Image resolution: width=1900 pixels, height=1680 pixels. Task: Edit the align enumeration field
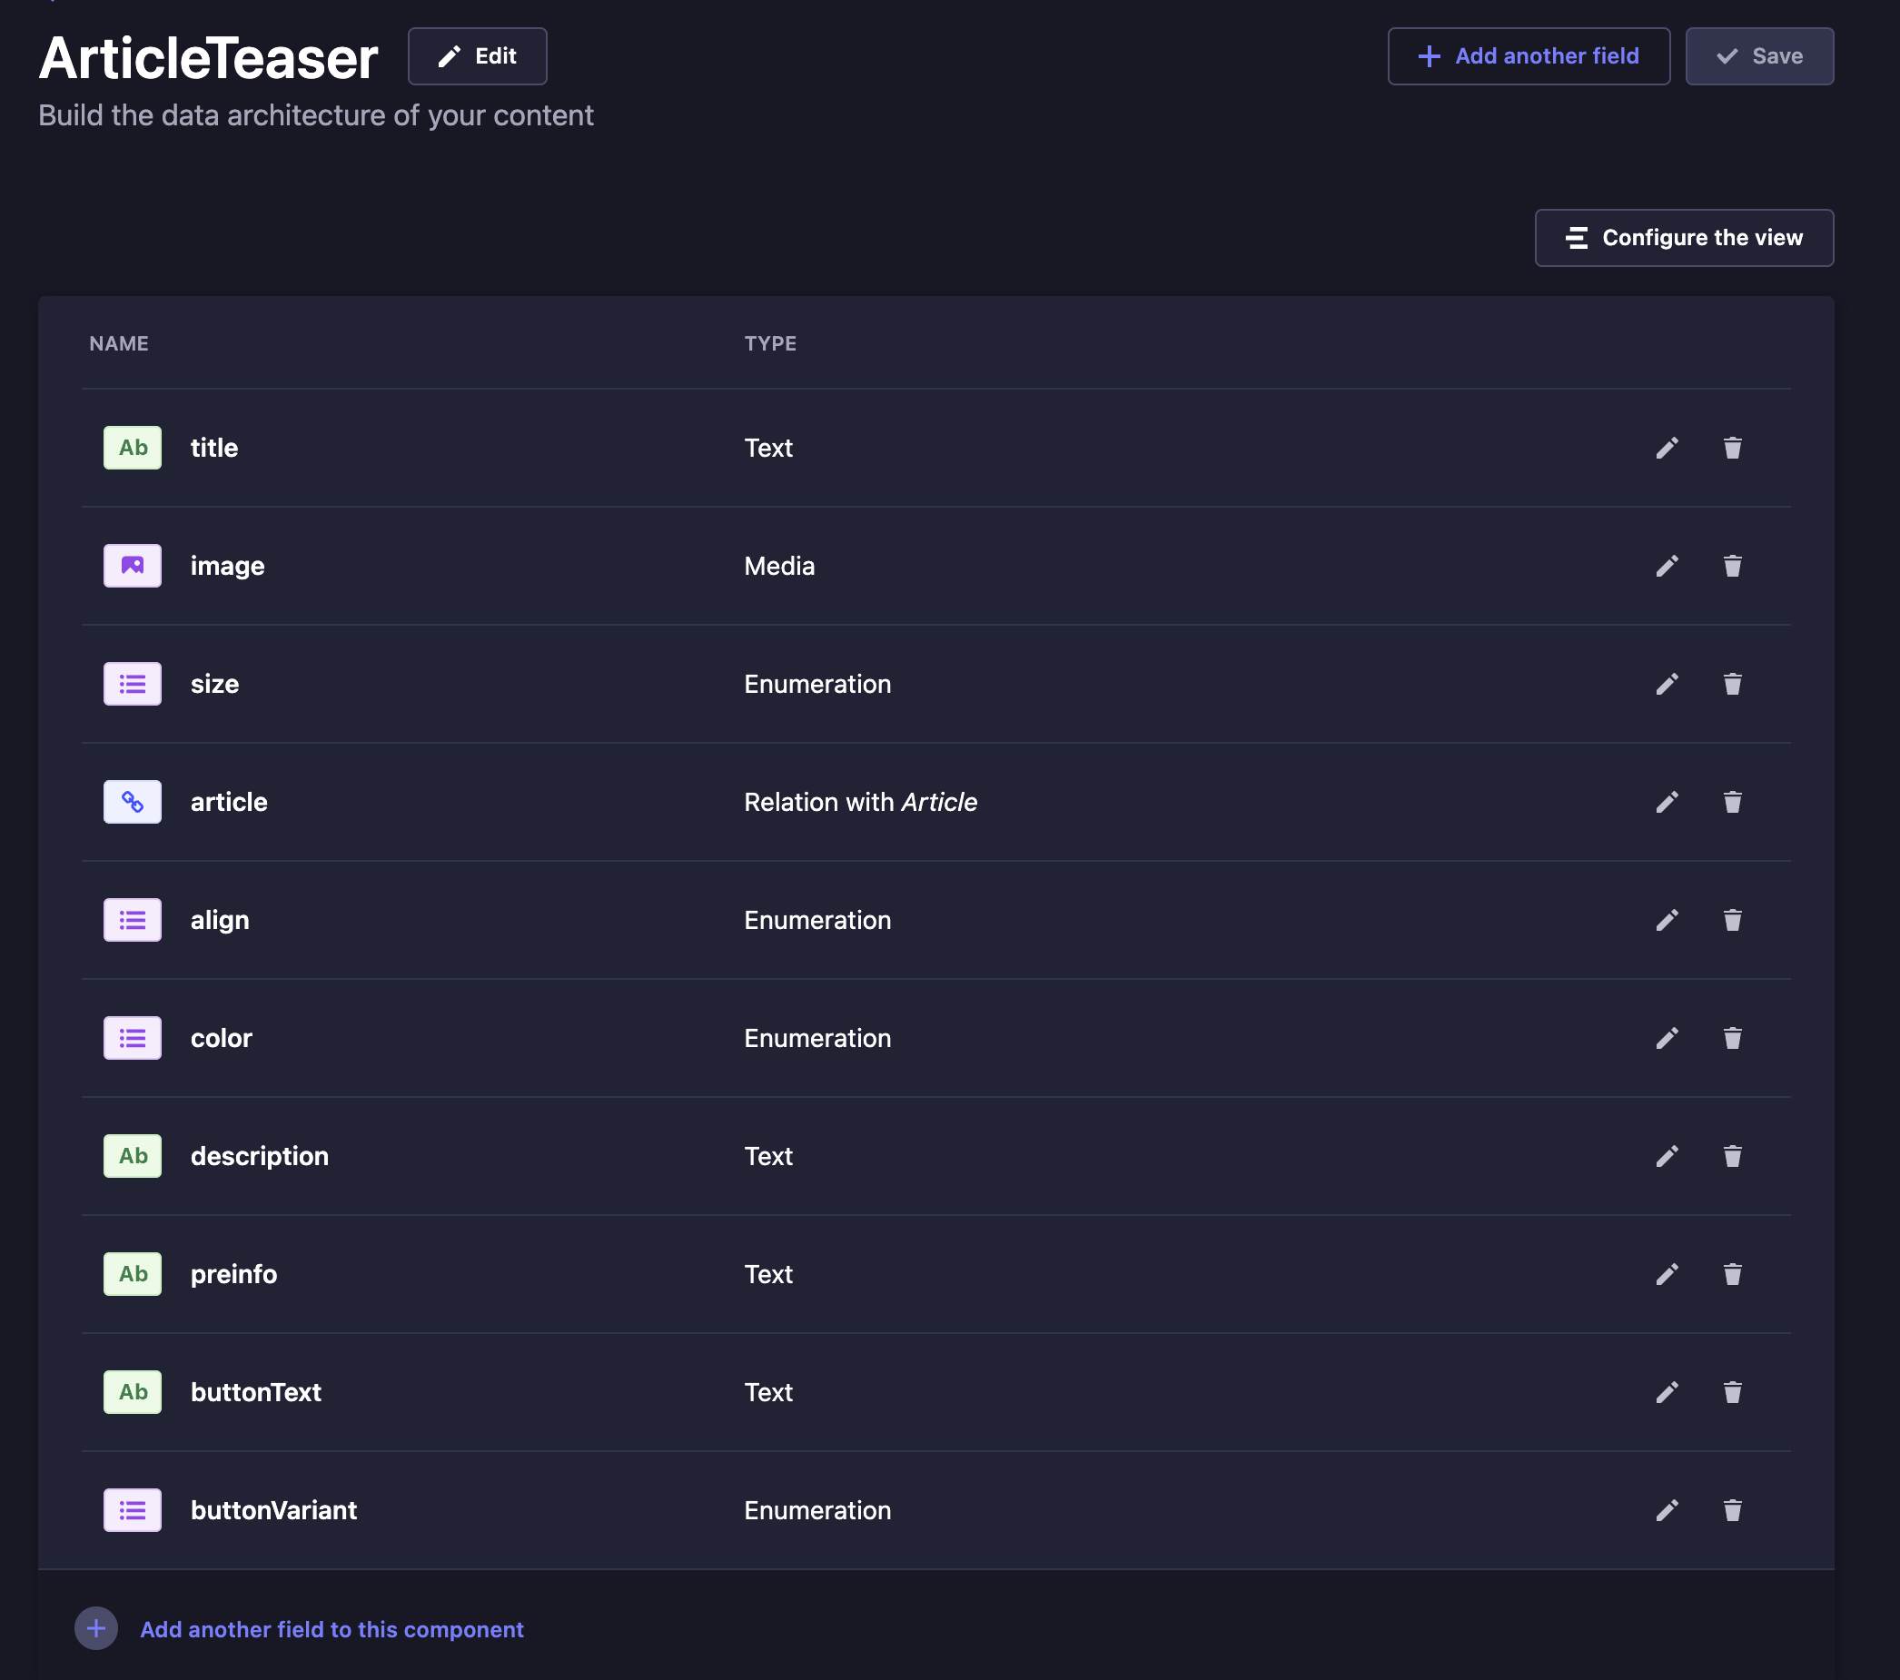click(1667, 920)
